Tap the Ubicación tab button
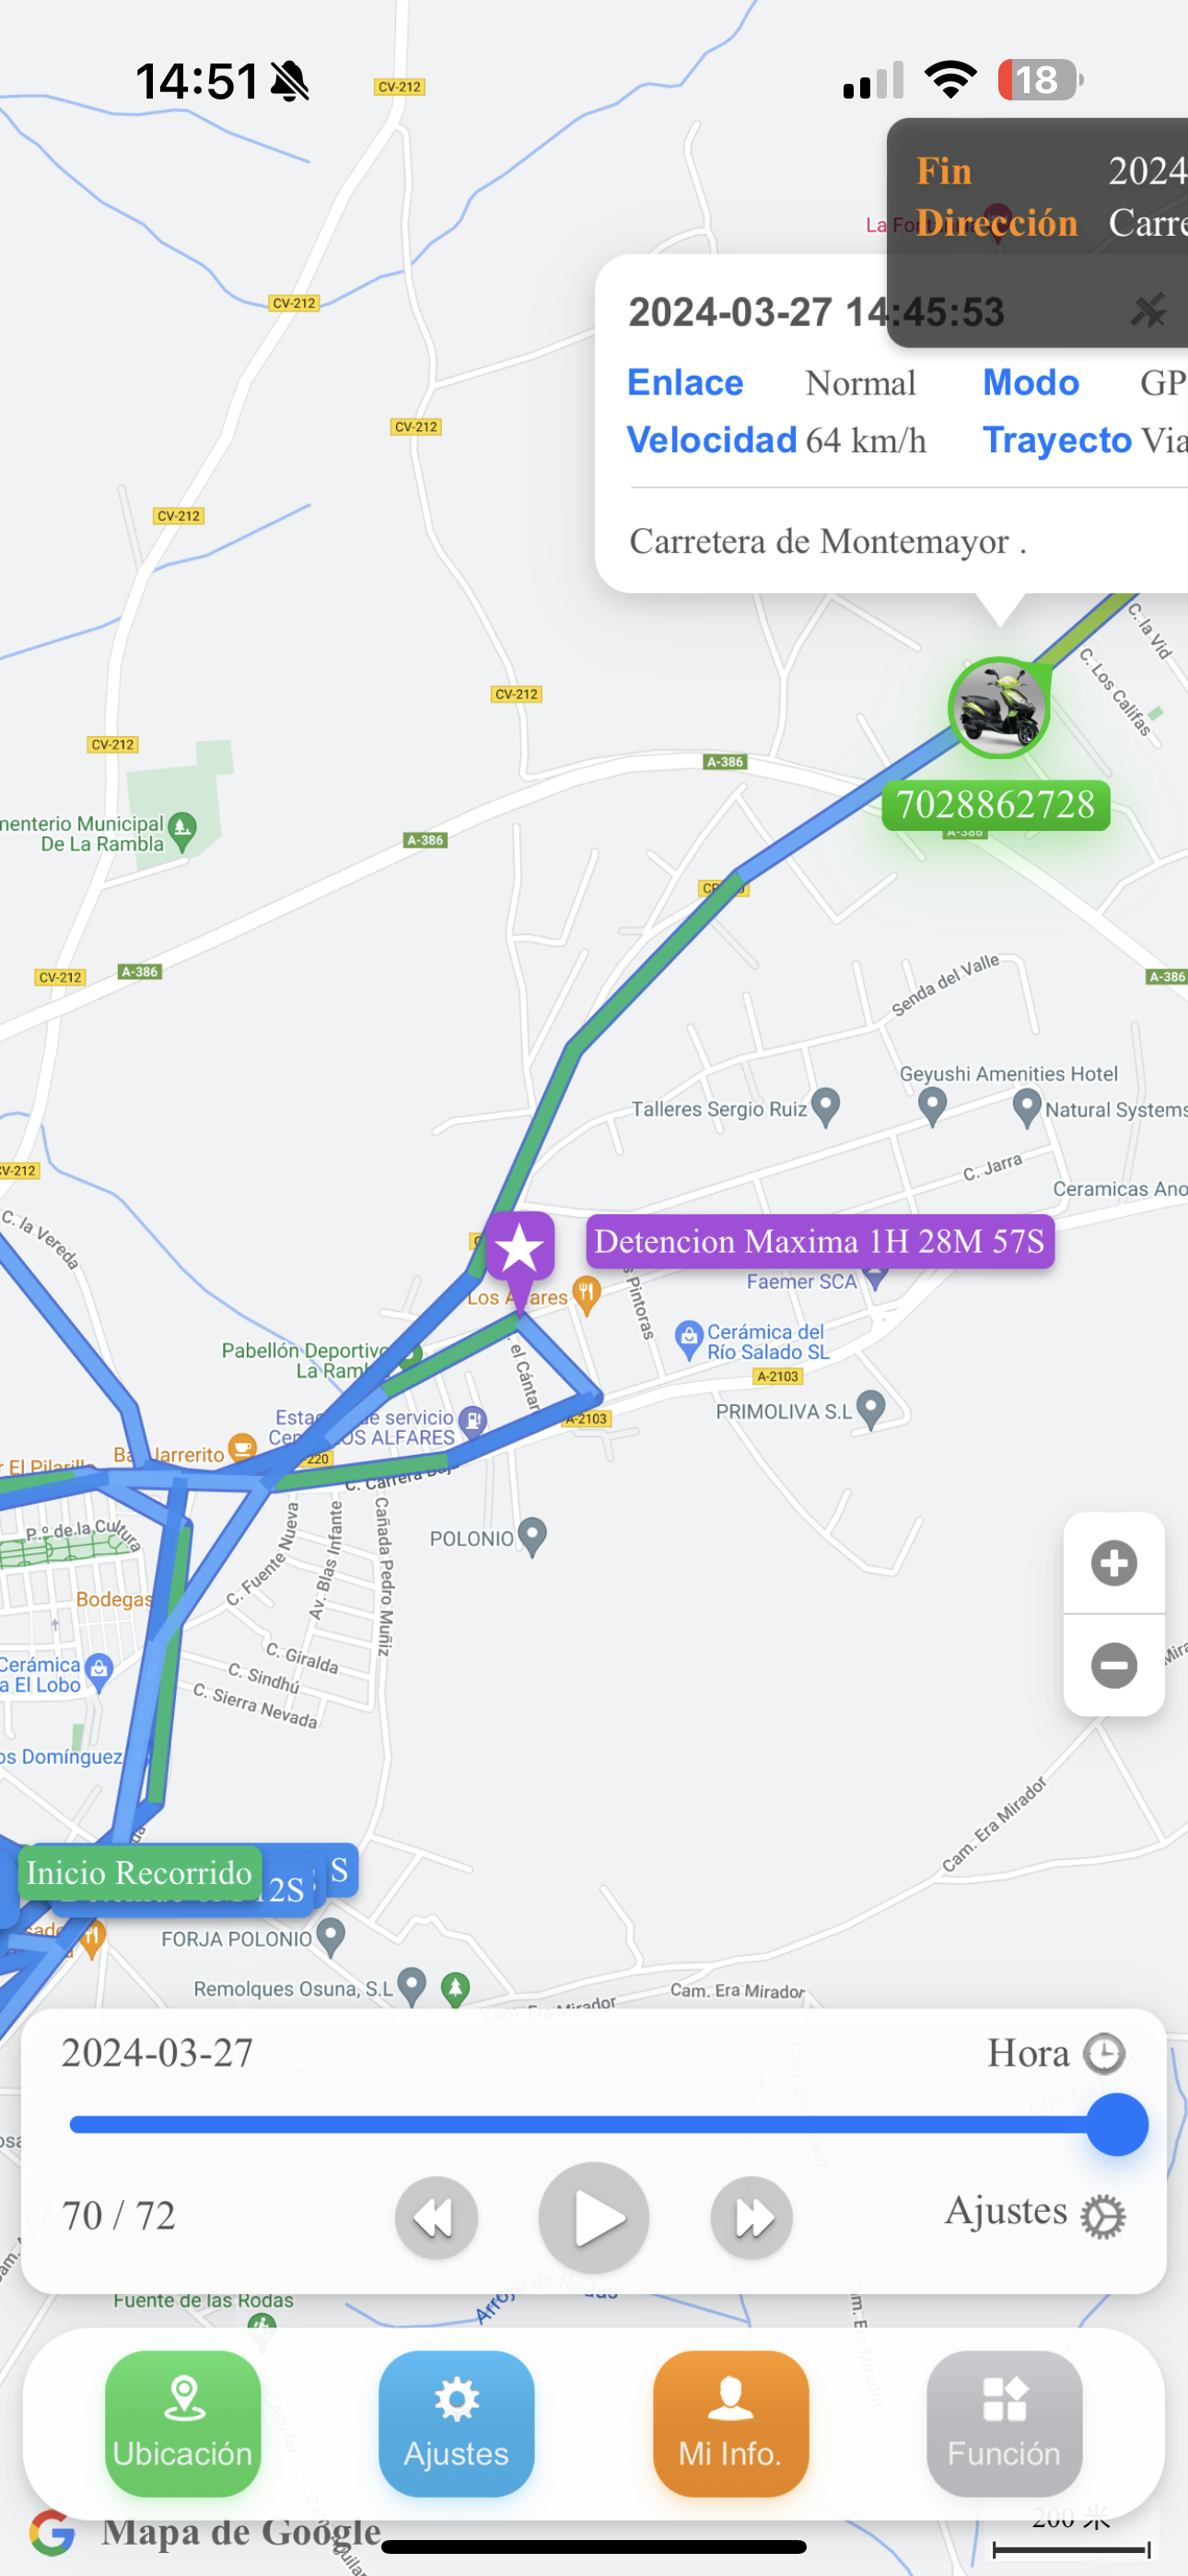 pyautogui.click(x=183, y=2422)
